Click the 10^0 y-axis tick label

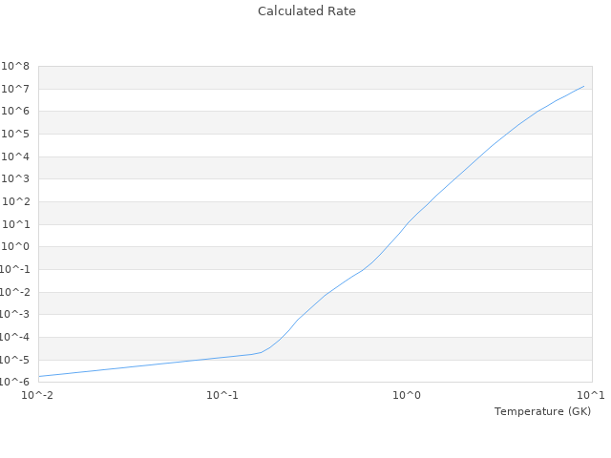[17, 247]
